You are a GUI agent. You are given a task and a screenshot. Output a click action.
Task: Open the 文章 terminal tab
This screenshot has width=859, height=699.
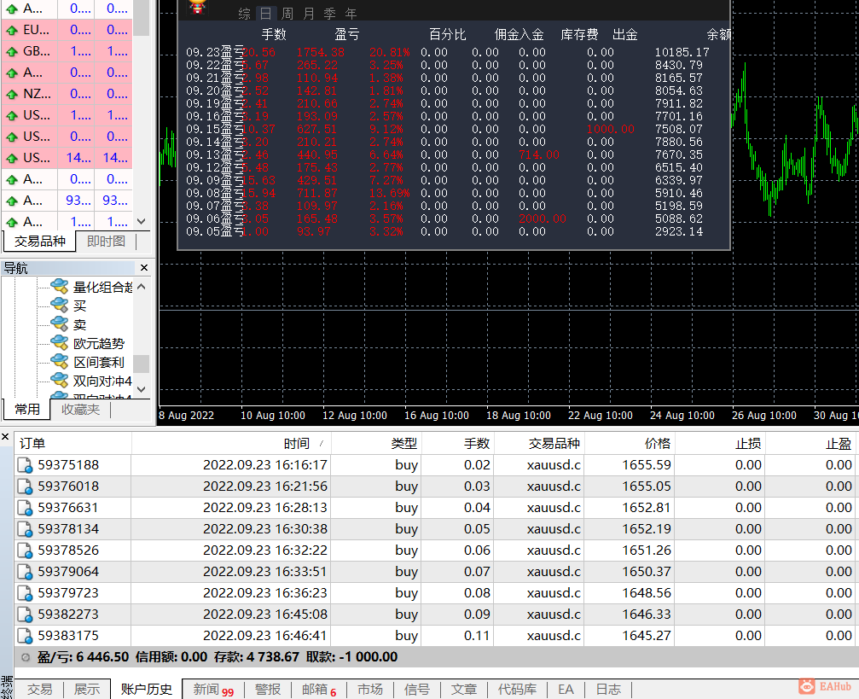coord(464,689)
